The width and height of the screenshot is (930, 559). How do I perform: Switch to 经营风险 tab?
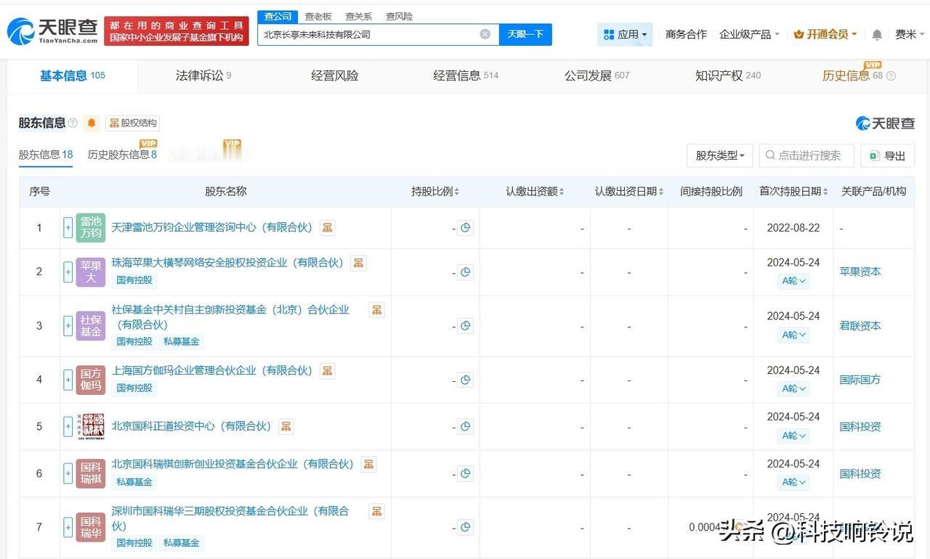335,76
